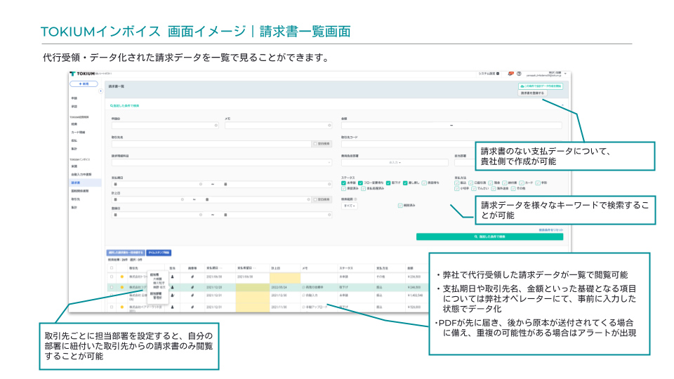This screenshot has width=674, height=379.
Task: Click the タイムスタンプ検証 button
Action: [159, 253]
